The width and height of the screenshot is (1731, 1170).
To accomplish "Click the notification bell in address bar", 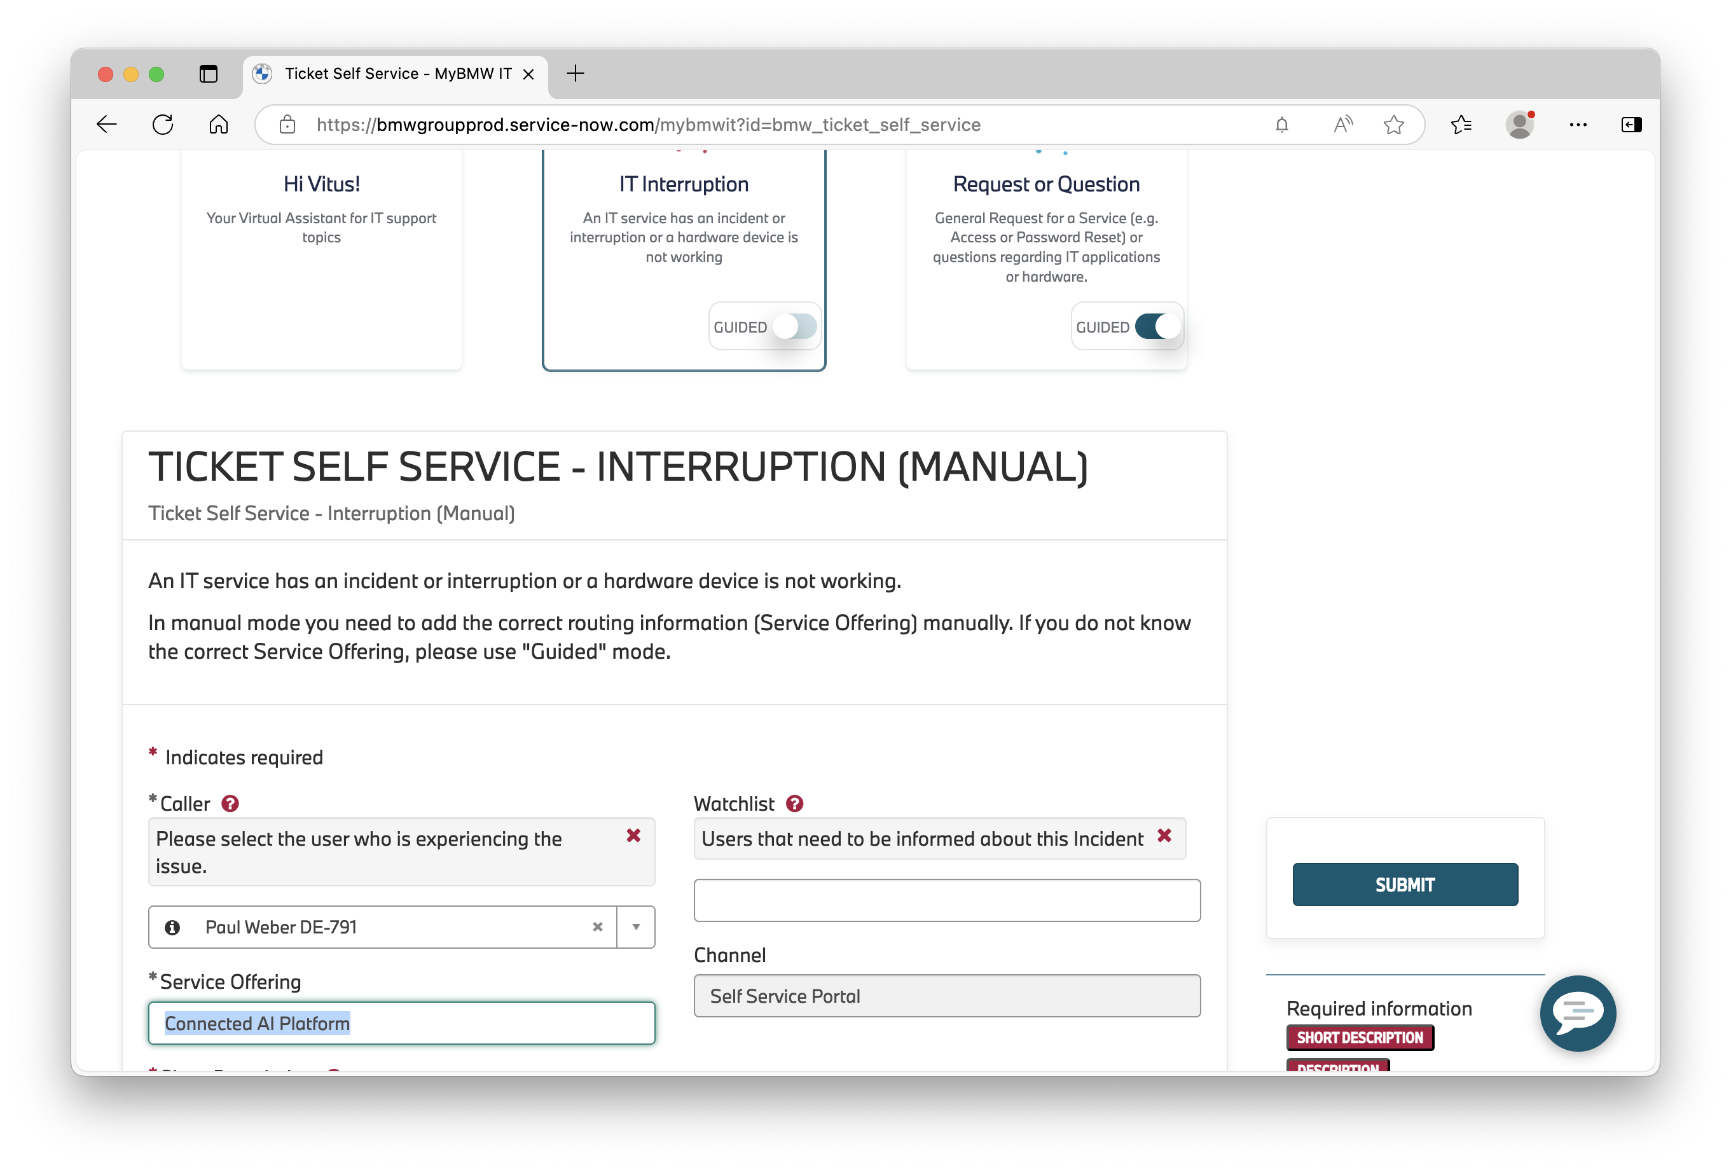I will (1281, 125).
